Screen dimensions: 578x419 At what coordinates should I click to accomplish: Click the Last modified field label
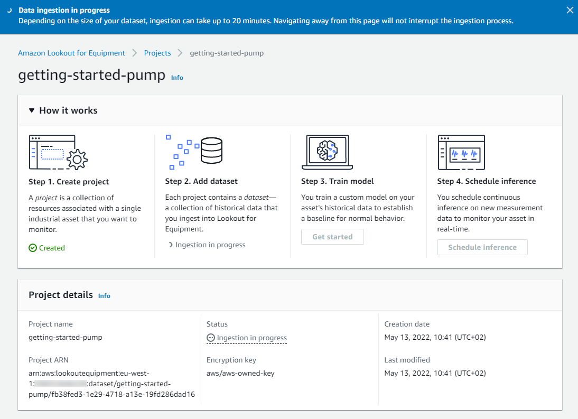tap(407, 360)
